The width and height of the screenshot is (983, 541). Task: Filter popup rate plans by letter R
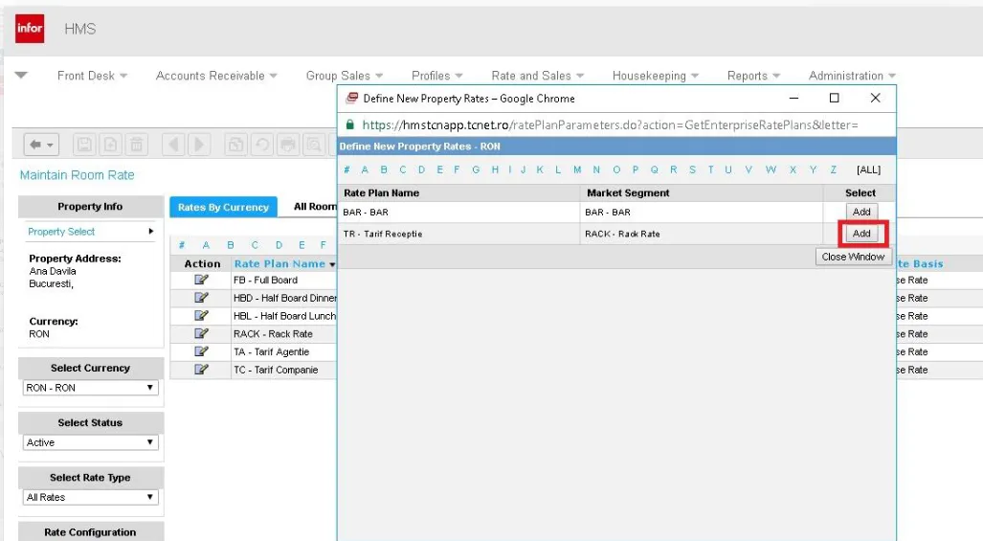coord(673,169)
